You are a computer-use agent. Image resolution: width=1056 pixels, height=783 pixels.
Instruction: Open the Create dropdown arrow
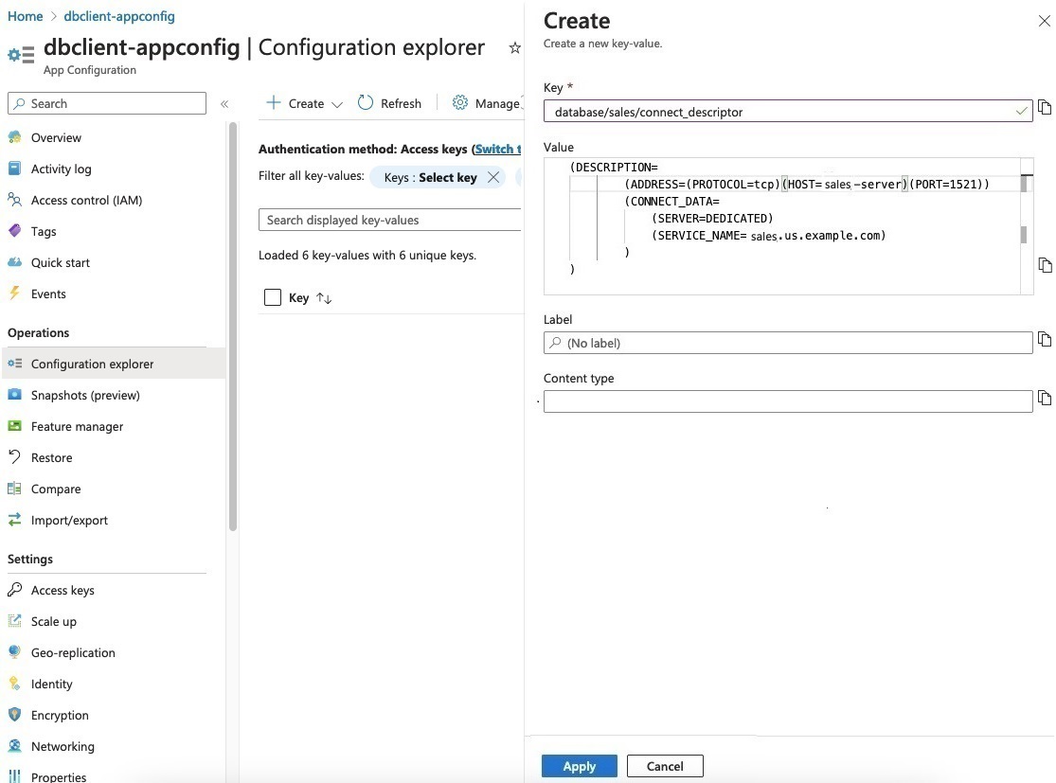pos(337,104)
